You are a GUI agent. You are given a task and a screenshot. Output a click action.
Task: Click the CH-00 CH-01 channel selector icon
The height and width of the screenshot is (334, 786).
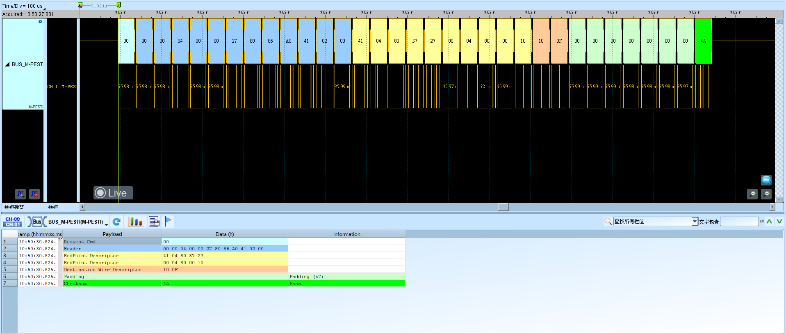coord(13,222)
